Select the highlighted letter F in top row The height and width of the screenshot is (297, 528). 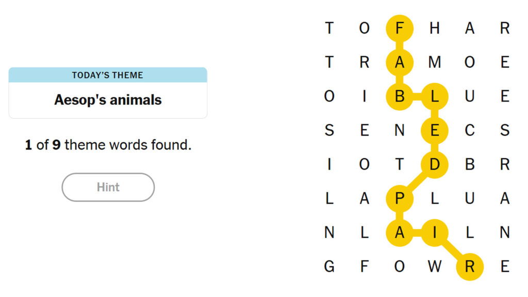click(399, 28)
